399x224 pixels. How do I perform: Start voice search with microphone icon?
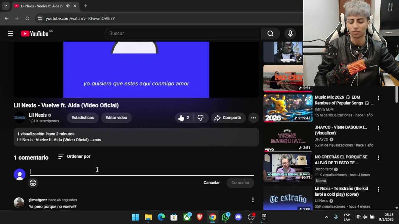(x=290, y=34)
